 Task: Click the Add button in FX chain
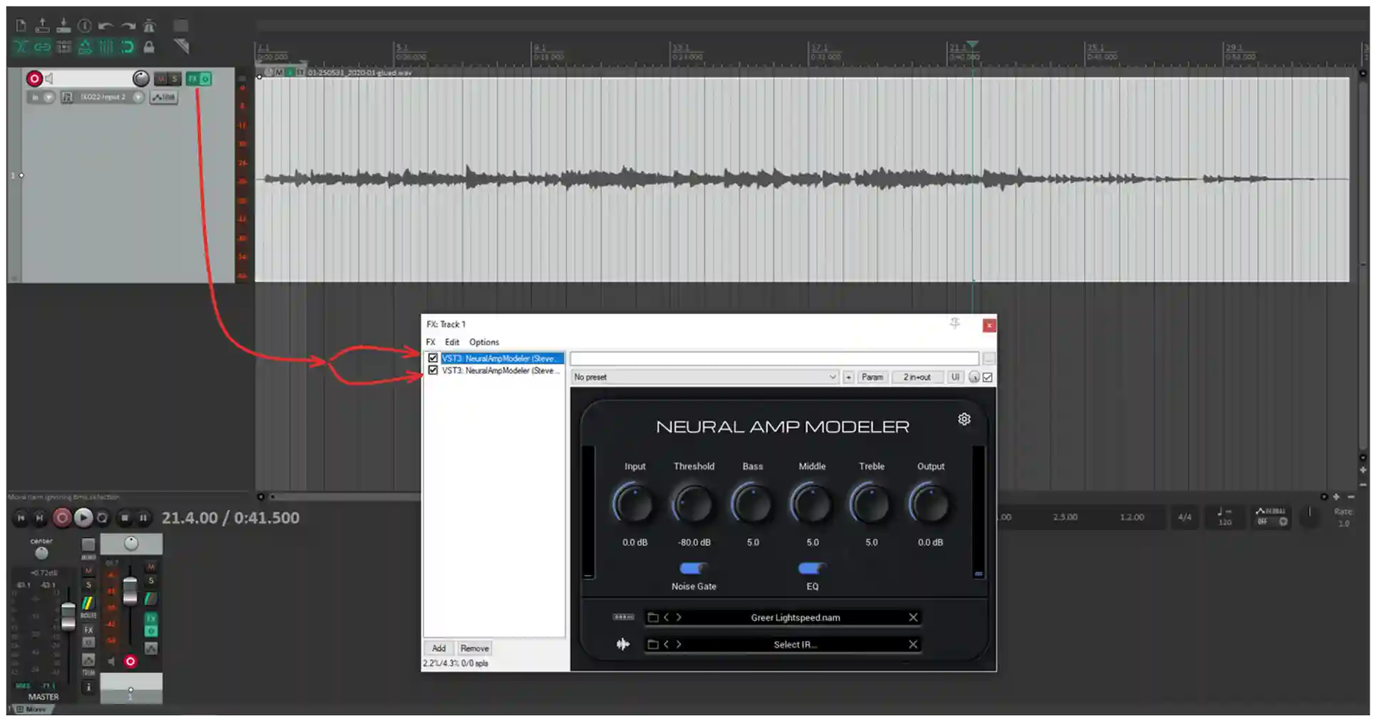click(439, 648)
